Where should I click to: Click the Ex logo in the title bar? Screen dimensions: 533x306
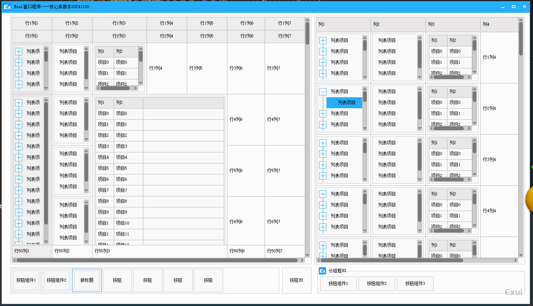pyautogui.click(x=7, y=7)
